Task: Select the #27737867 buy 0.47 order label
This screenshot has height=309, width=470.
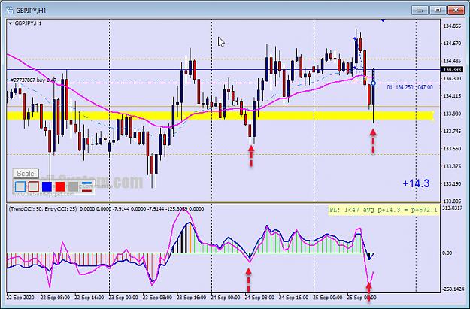Action: 33,80
